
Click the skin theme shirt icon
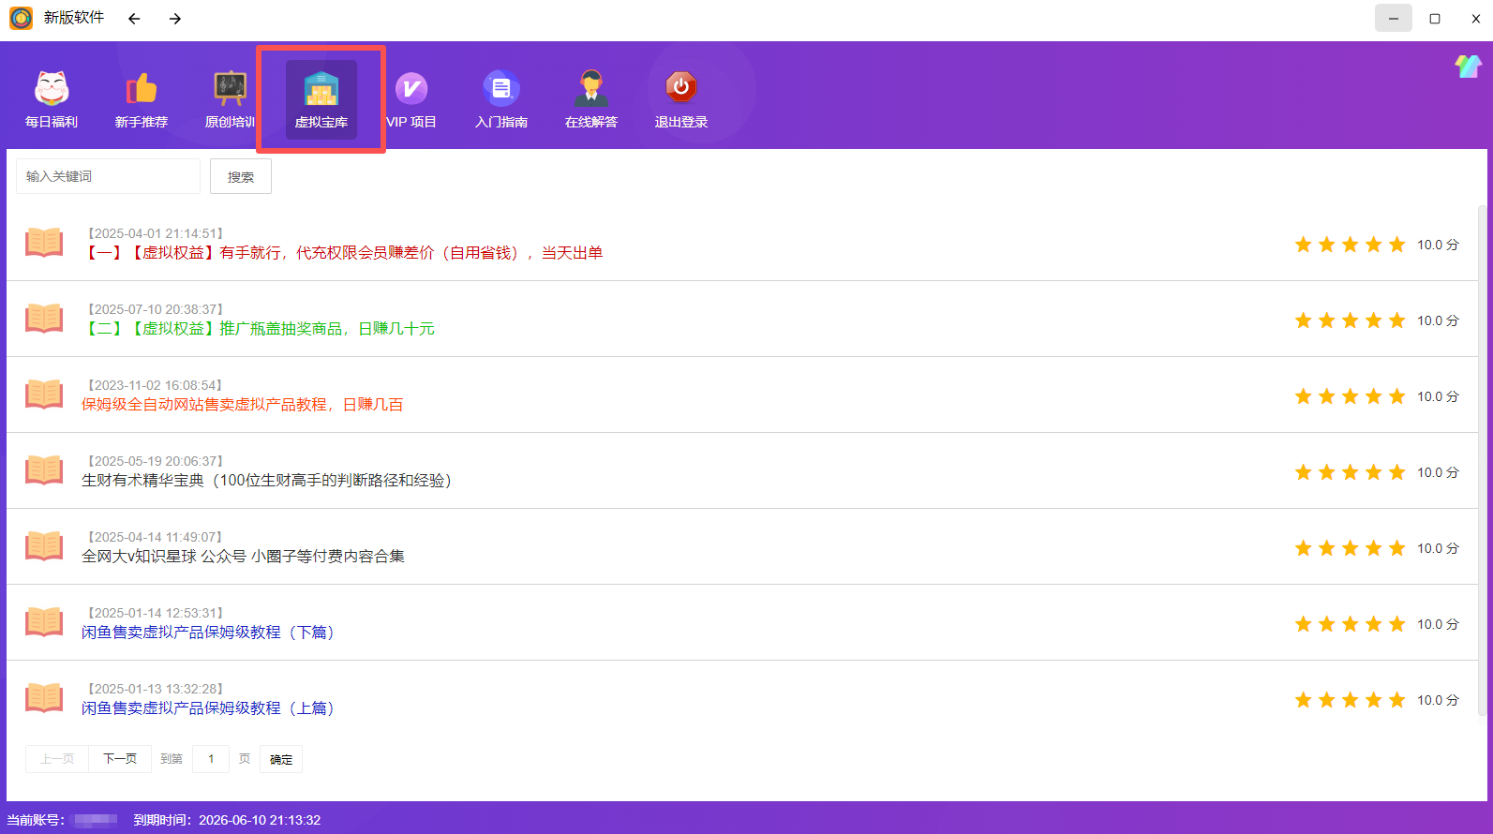pyautogui.click(x=1468, y=66)
